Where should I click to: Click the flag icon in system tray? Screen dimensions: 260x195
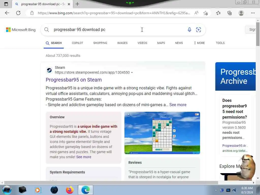(222, 190)
